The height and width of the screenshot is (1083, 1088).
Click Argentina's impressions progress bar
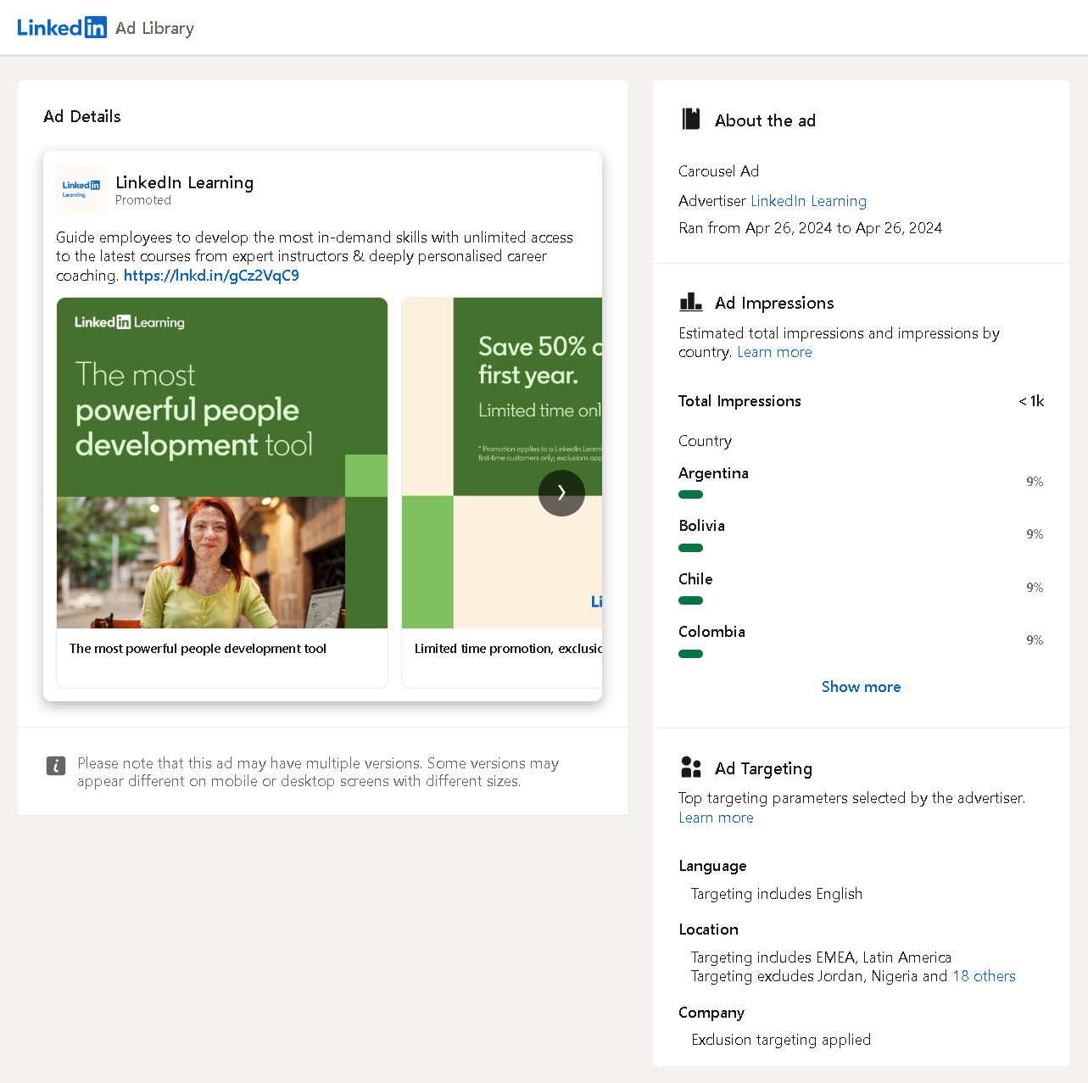point(690,494)
